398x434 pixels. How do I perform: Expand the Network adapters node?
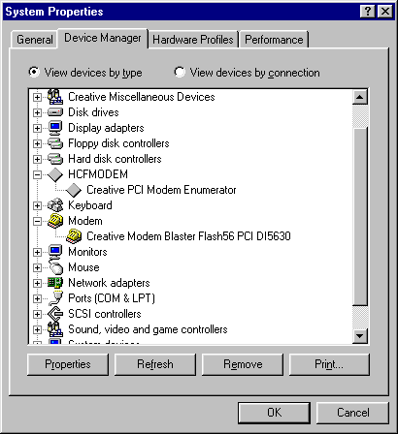pos(37,283)
